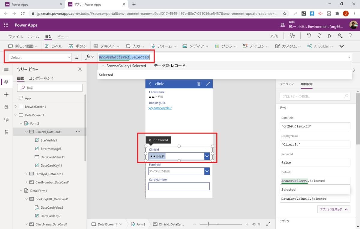Click the insert plus icon in left rail
The width and height of the screenshot is (360, 229).
pos(6,94)
